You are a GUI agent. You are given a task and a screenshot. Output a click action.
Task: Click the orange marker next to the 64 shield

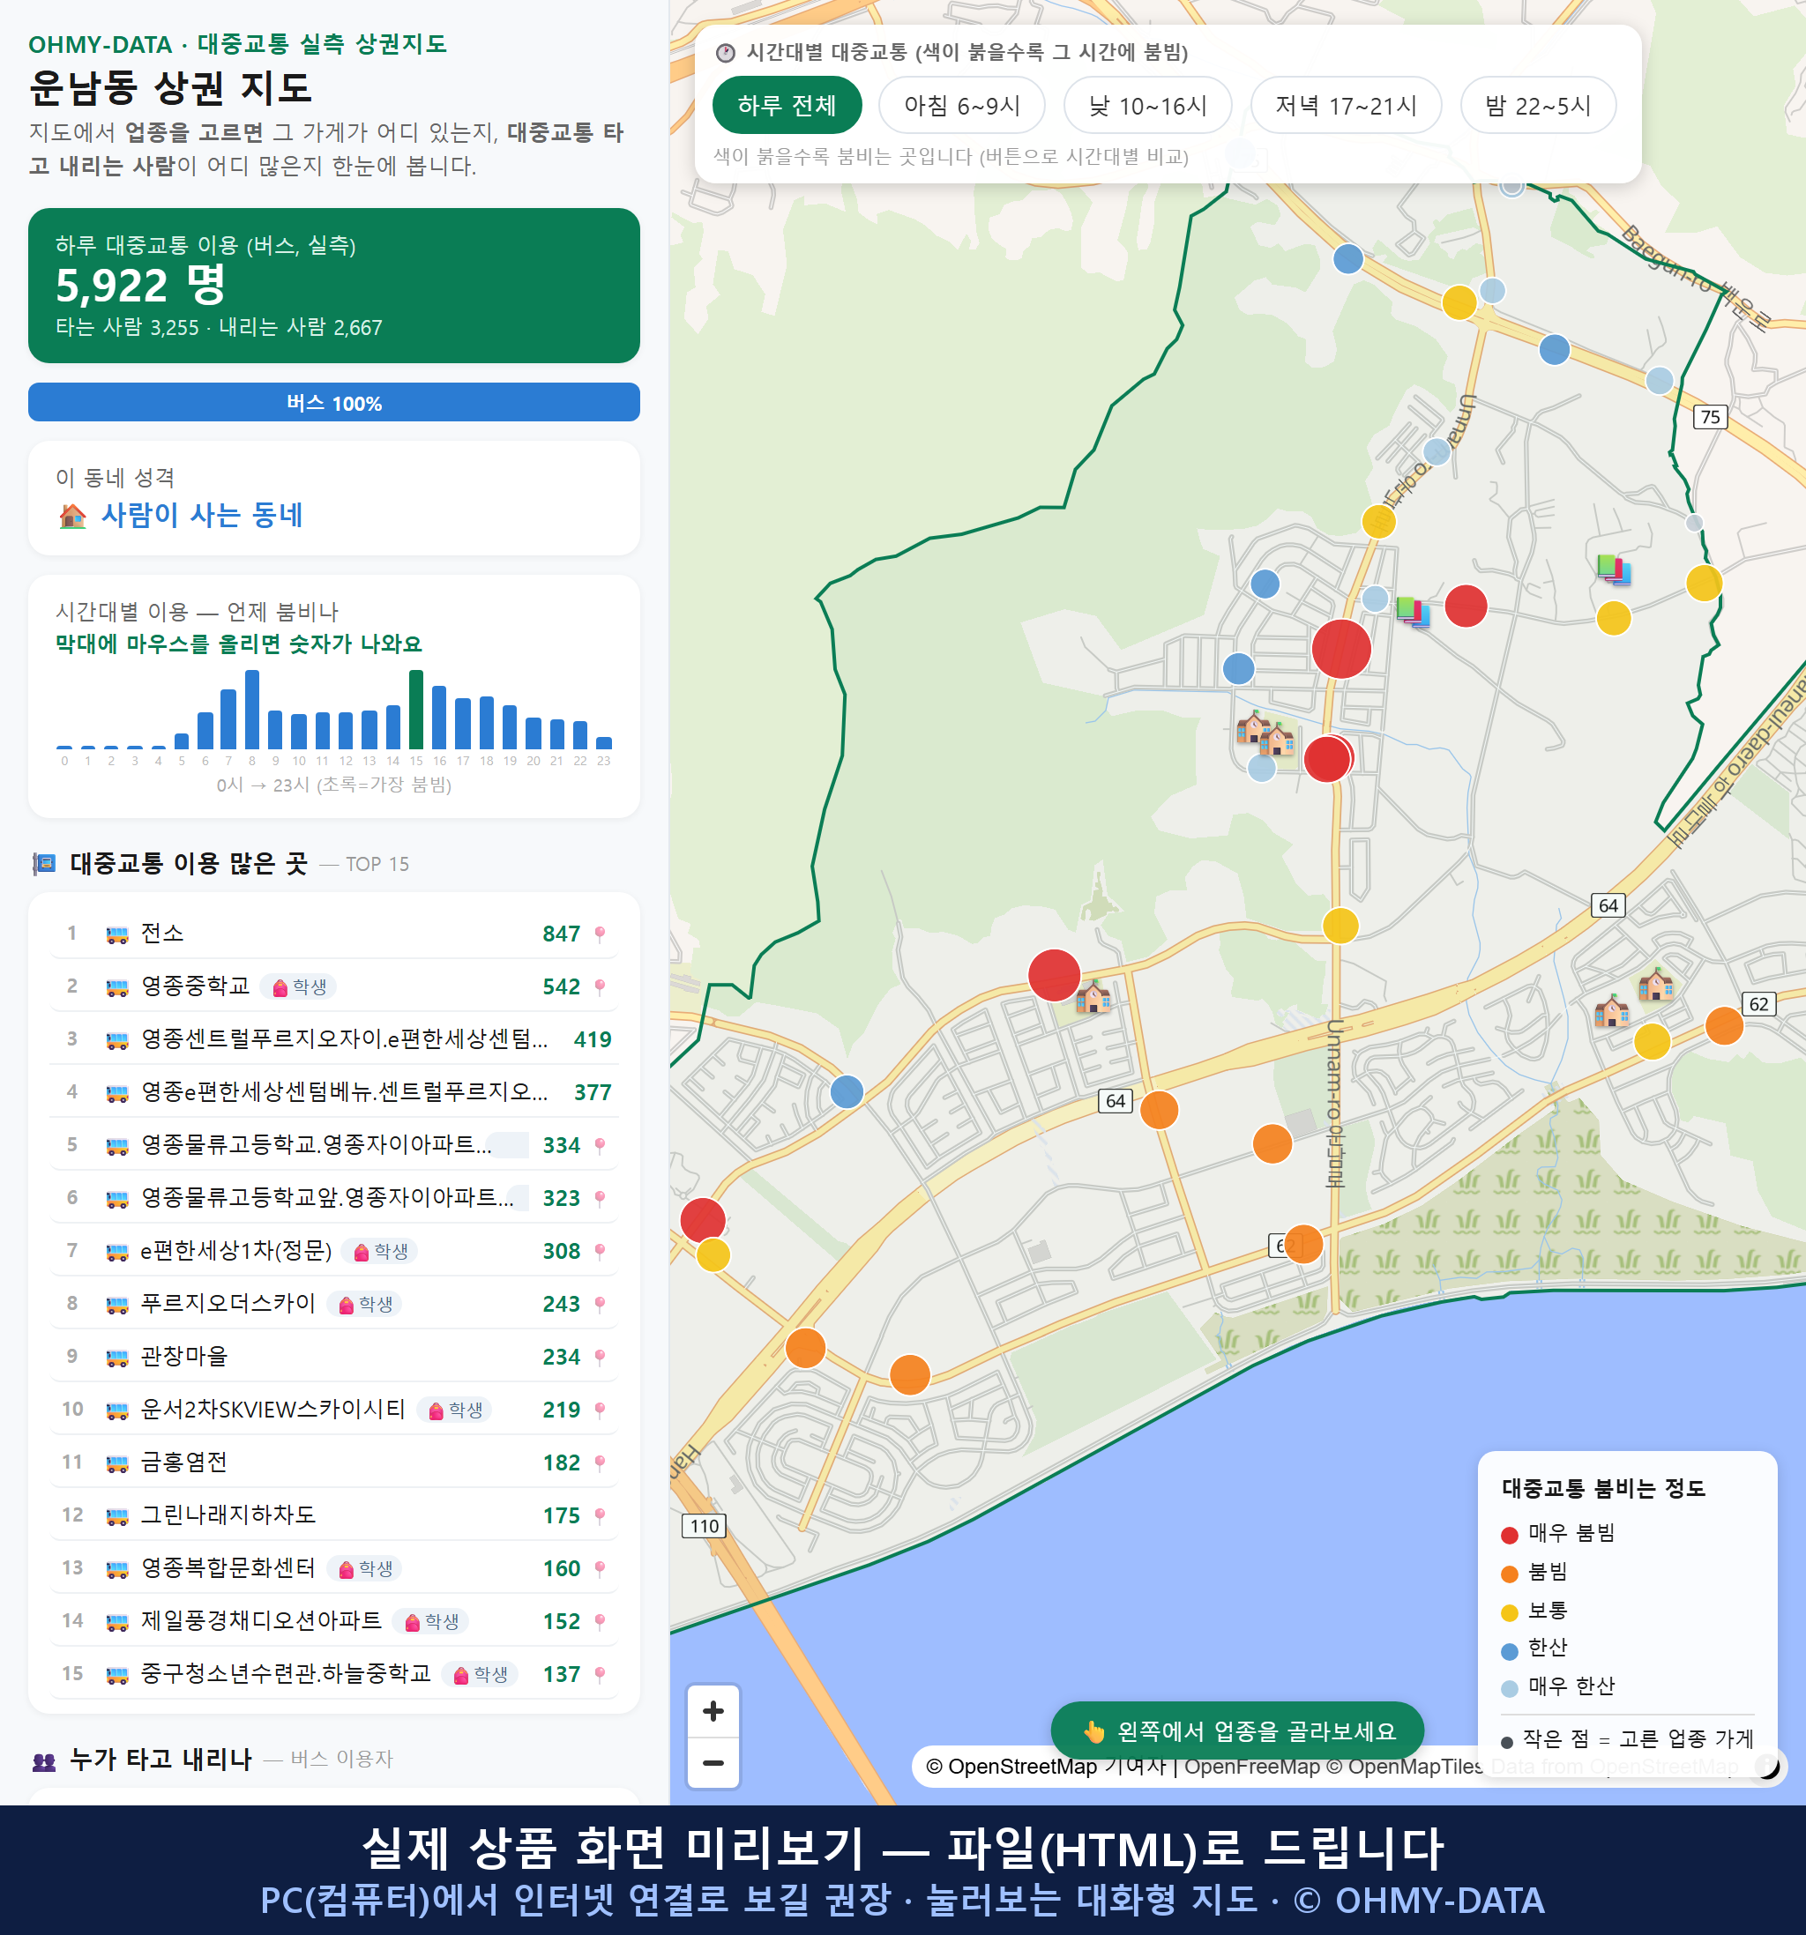point(1159,1110)
